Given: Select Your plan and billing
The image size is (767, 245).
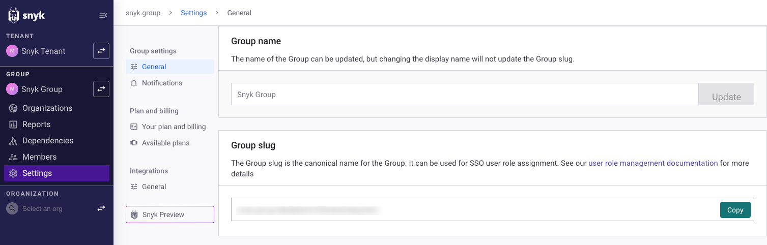Looking at the screenshot, I should (174, 127).
